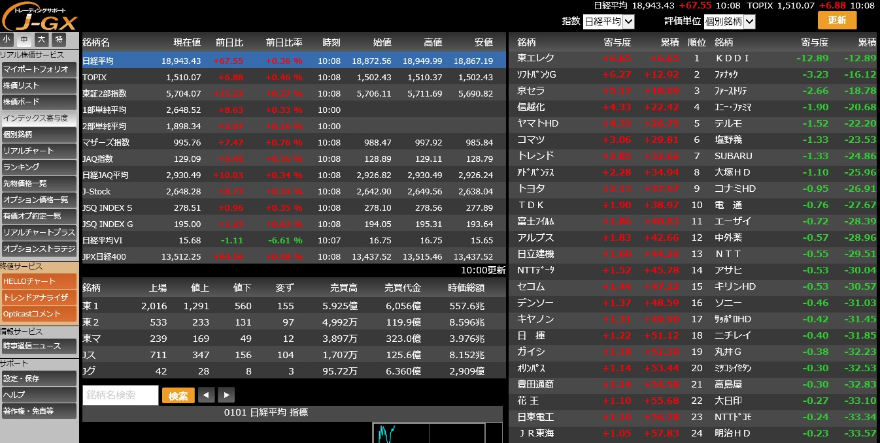This screenshot has height=443, width=880.
Task: Select the TOPIX row in index table
Action: click(294, 77)
